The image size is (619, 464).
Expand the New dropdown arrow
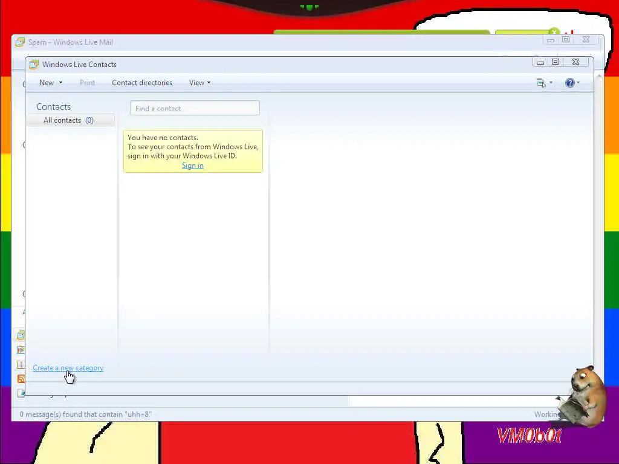click(x=60, y=83)
